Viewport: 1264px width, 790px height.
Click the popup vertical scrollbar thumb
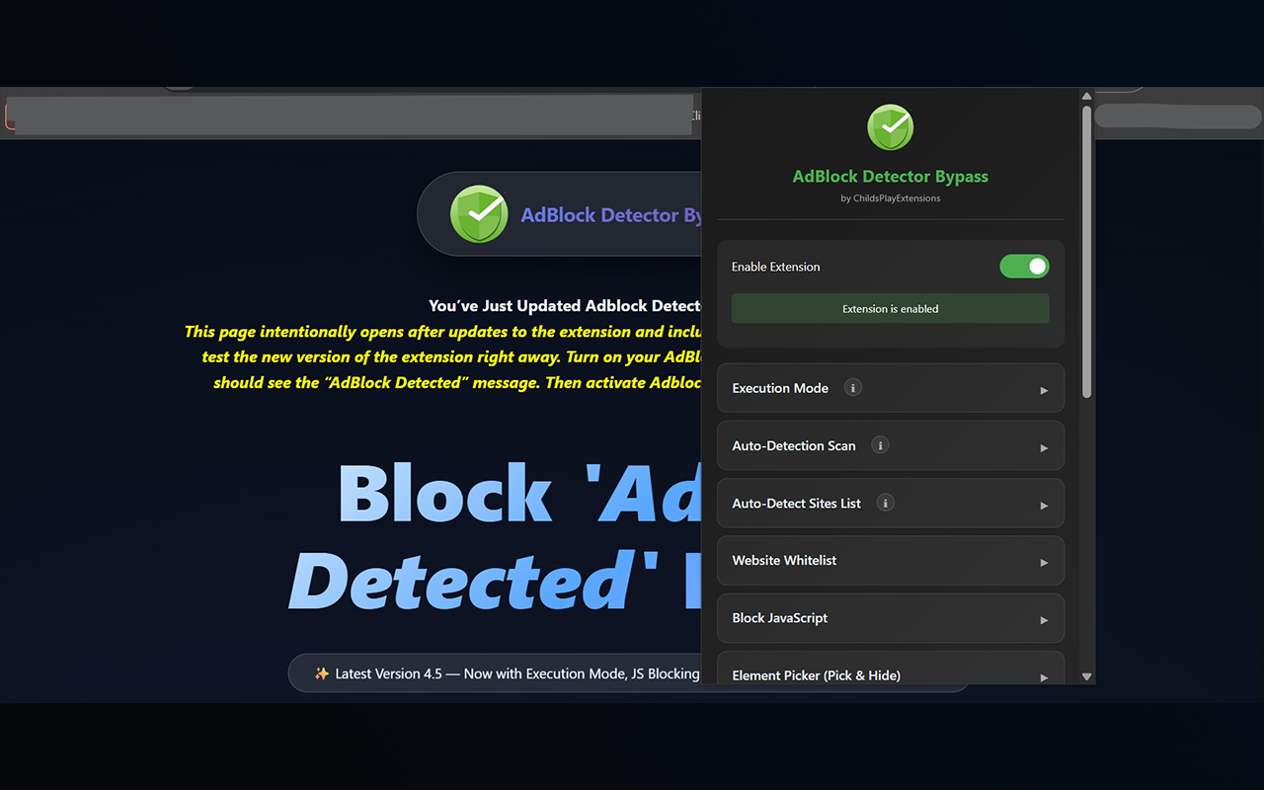coord(1086,252)
